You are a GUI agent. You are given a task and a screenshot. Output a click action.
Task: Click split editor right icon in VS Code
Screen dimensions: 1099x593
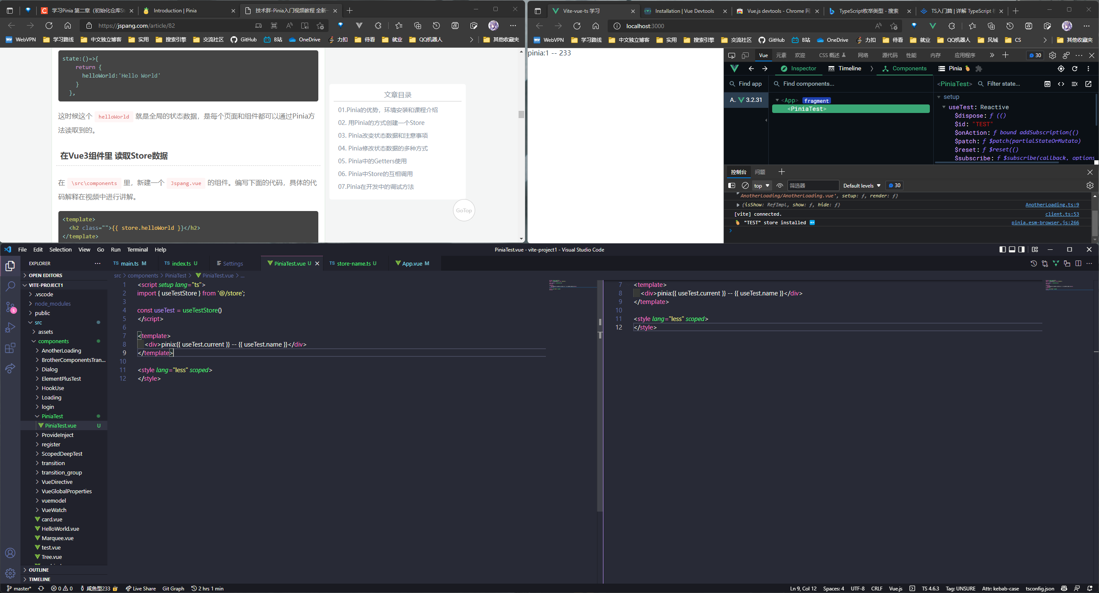[x=1079, y=263]
